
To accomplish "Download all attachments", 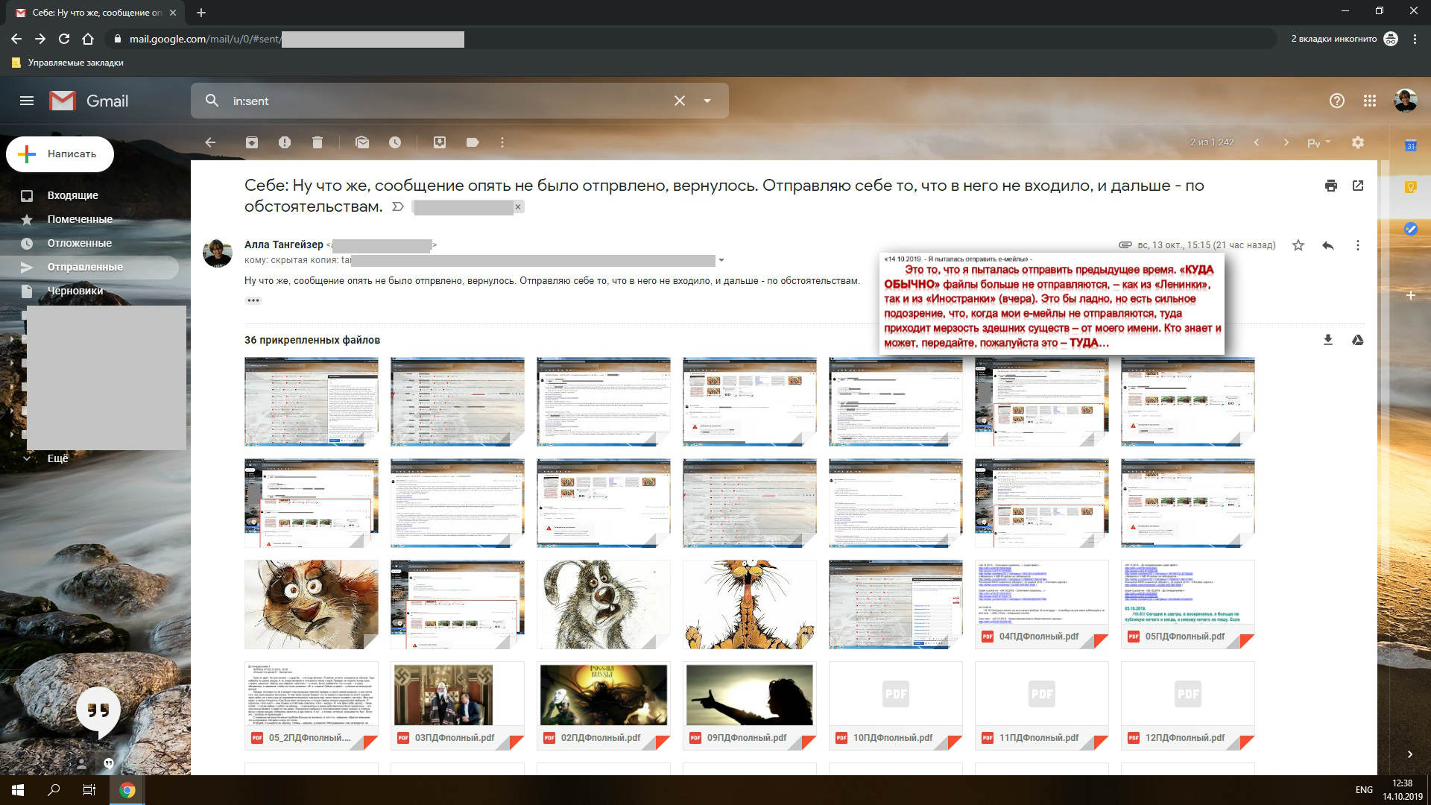I will tap(1328, 340).
